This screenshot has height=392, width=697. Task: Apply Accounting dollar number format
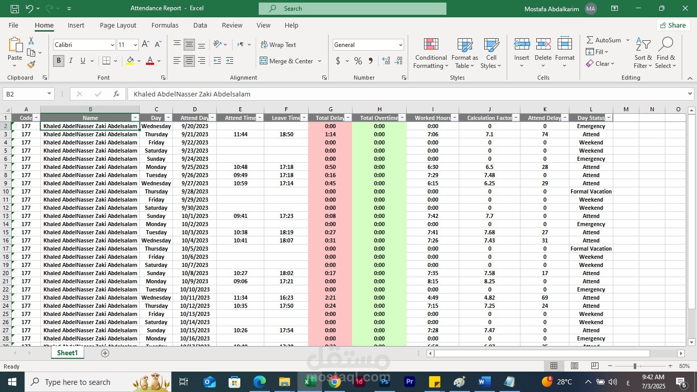coord(338,61)
